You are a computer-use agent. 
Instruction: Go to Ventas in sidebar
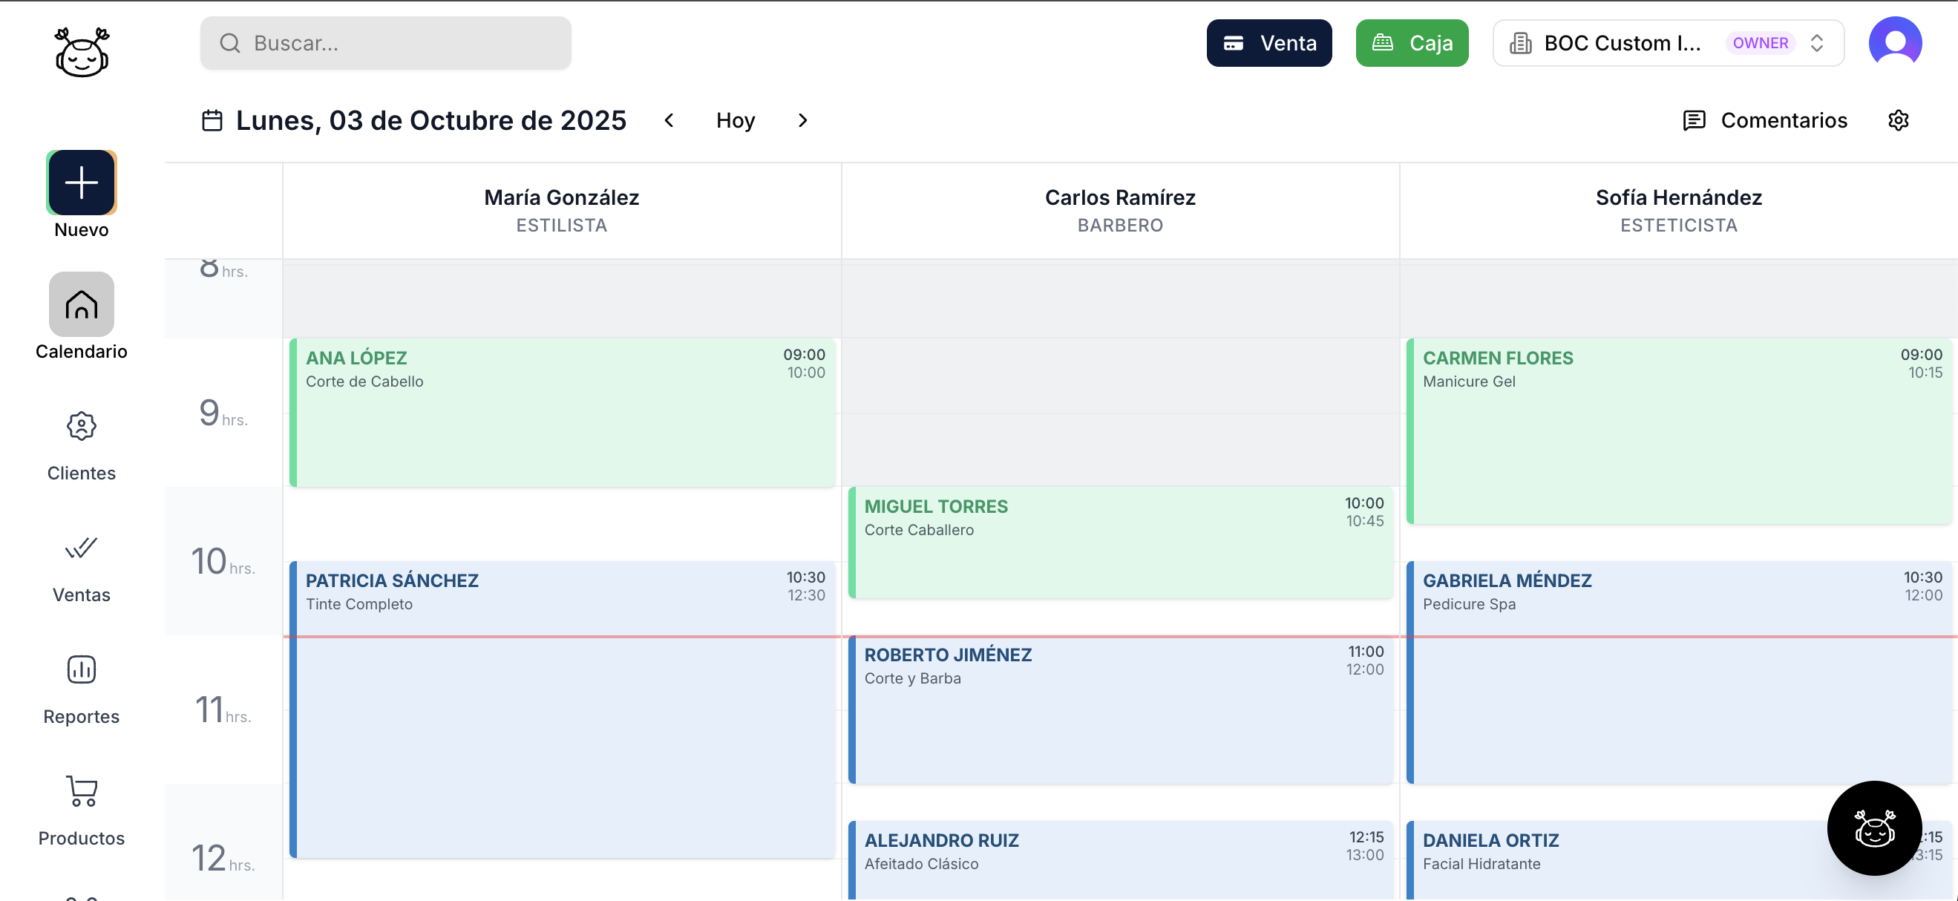(82, 548)
